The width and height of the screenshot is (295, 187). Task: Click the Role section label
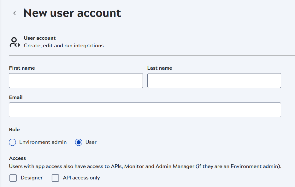[x=14, y=129]
